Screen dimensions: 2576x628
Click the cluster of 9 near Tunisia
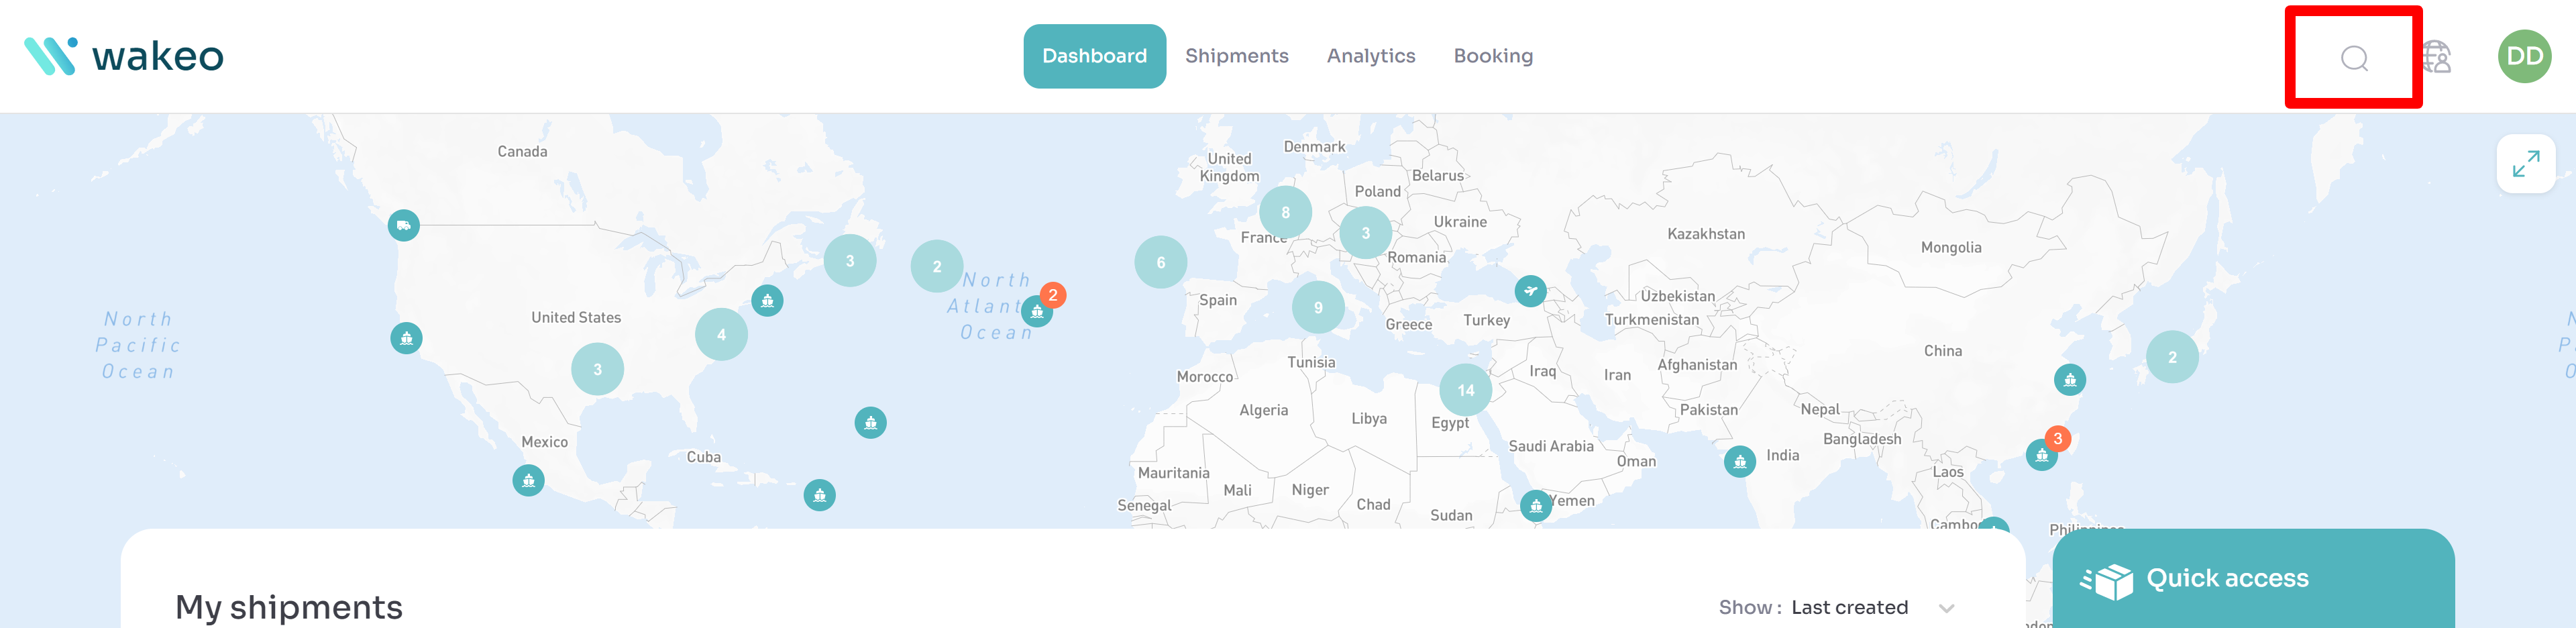[x=1317, y=308]
